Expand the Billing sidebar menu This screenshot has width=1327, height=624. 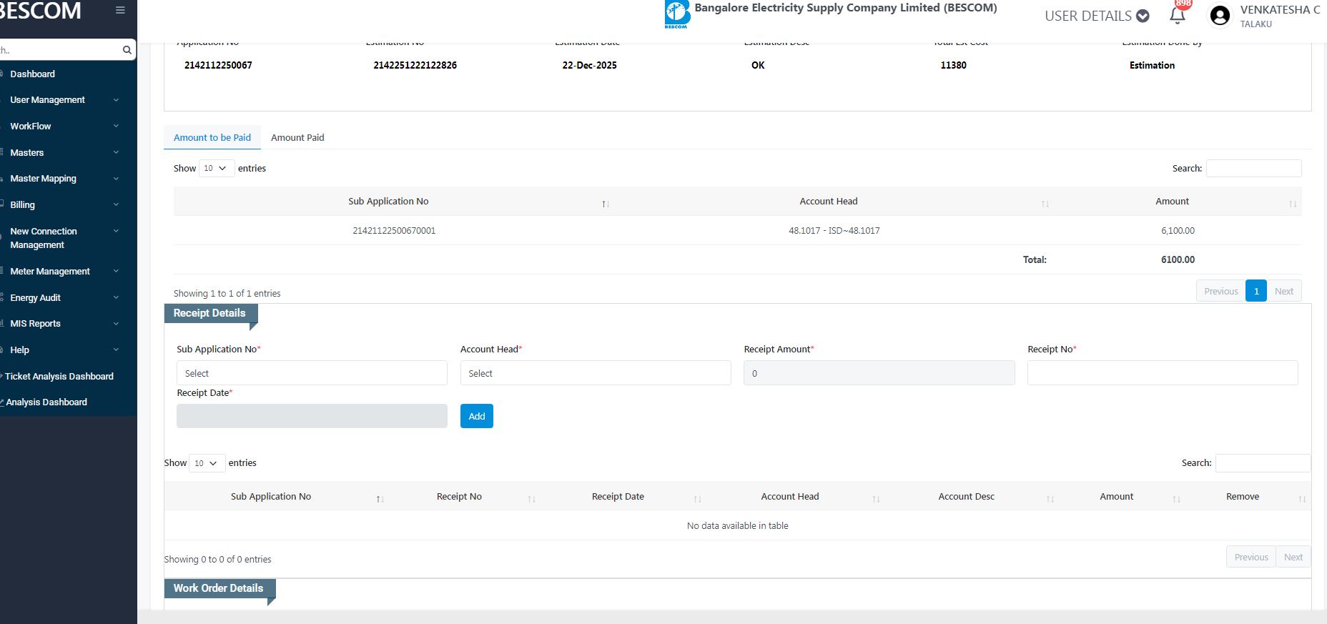coord(63,205)
